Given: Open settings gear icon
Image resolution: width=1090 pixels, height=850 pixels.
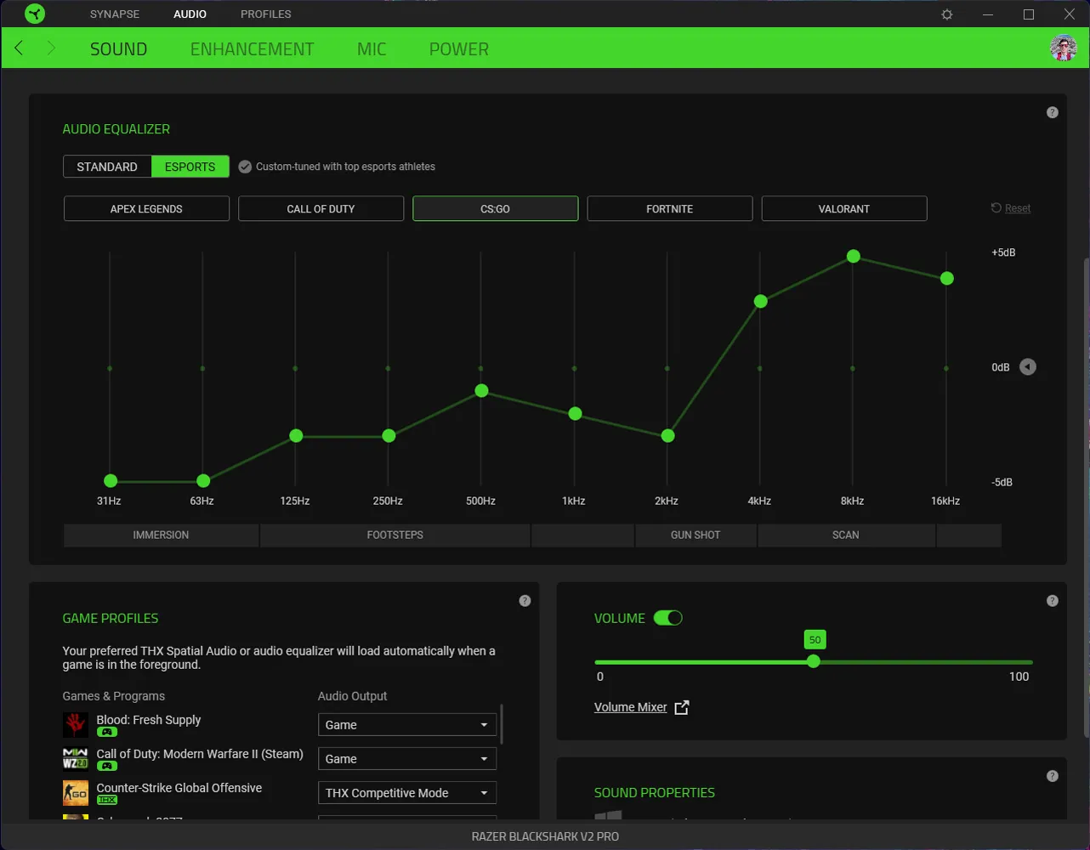Looking at the screenshot, I should (x=947, y=14).
